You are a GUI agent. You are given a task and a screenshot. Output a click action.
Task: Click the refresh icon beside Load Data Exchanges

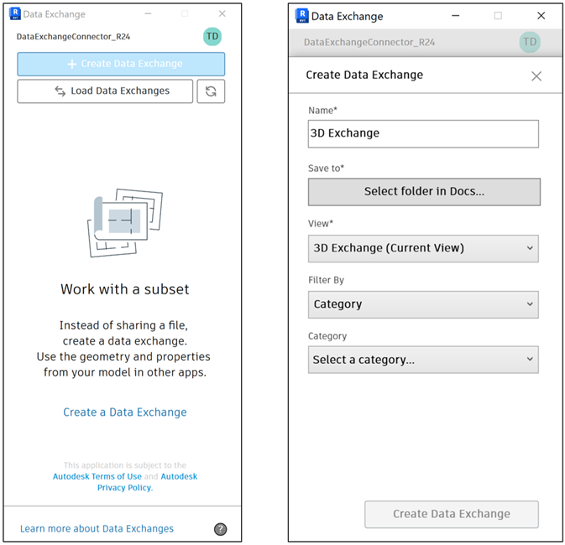point(211,91)
